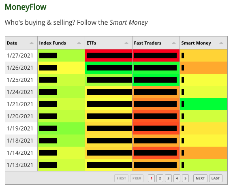The height and width of the screenshot is (190, 233).
Task: Sort by Fast Traders arrow icon
Action: click(x=174, y=43)
